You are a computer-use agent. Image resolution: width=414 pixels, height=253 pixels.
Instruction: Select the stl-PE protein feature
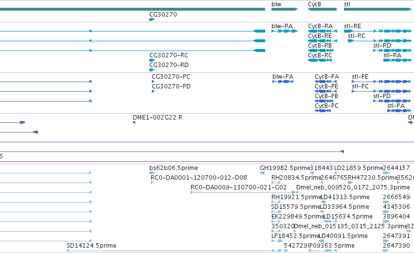pos(381,82)
